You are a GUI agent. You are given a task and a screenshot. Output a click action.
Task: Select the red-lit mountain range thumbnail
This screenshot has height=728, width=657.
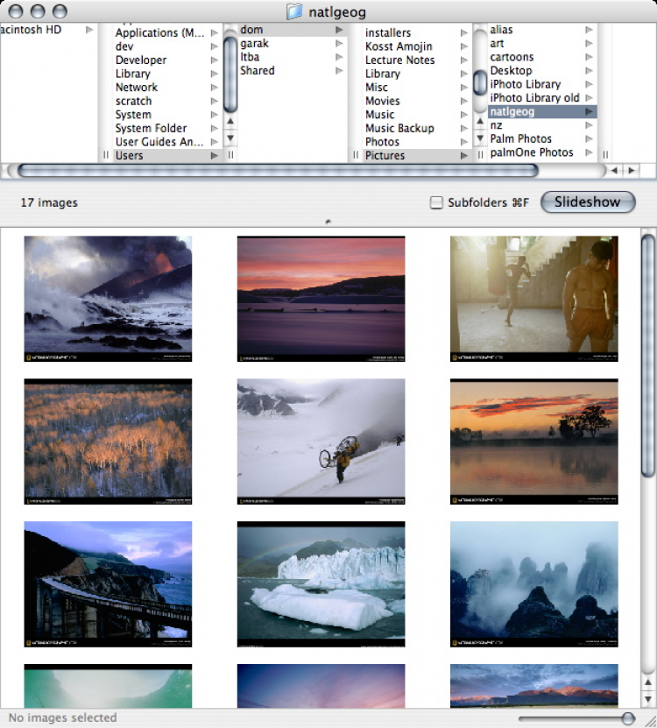pyautogui.click(x=534, y=686)
